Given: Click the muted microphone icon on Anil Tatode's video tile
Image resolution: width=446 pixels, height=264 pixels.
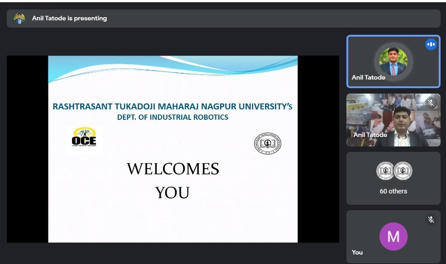Looking at the screenshot, I should pos(431,103).
